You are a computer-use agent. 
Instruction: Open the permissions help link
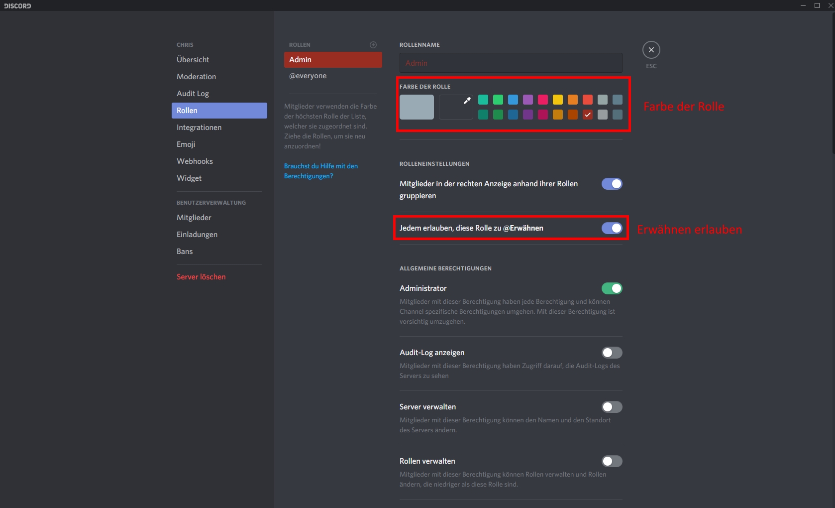click(x=320, y=171)
